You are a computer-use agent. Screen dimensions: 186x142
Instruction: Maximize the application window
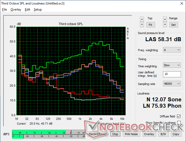click(169, 3)
